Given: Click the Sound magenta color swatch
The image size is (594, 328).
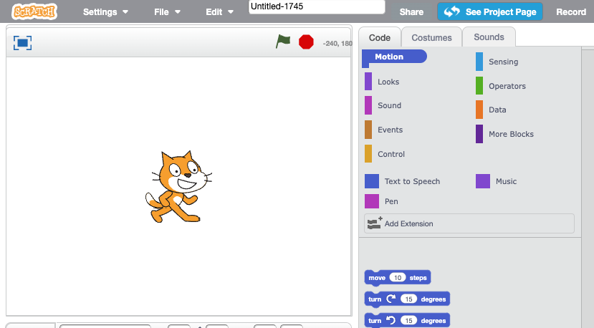Looking at the screenshot, I should point(368,105).
